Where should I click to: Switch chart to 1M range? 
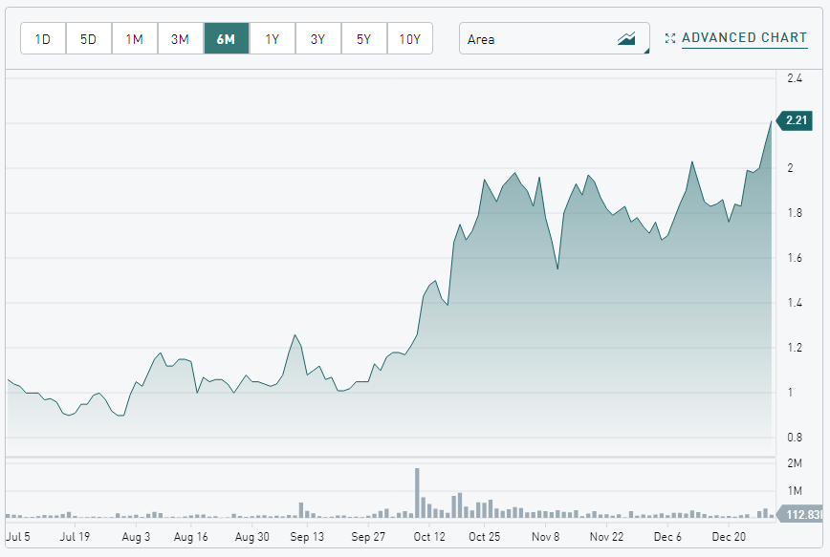click(135, 38)
